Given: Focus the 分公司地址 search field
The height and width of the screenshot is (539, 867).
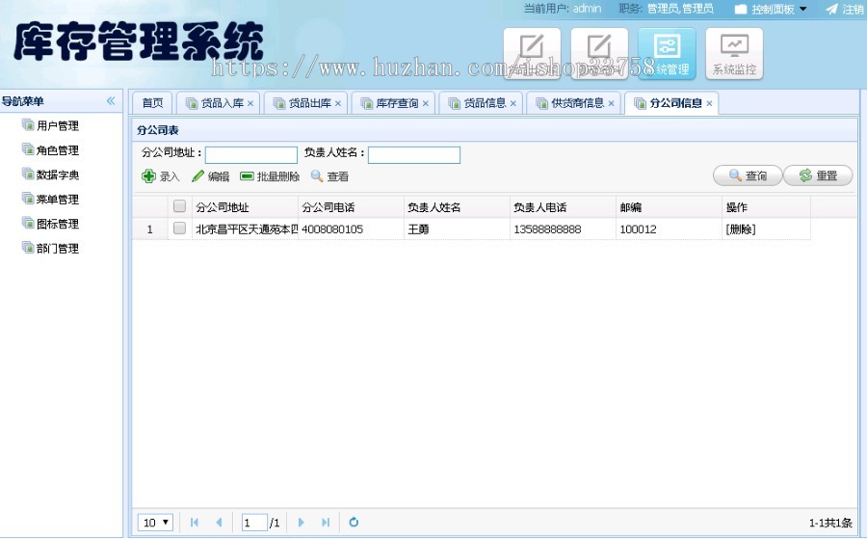Looking at the screenshot, I should [251, 155].
